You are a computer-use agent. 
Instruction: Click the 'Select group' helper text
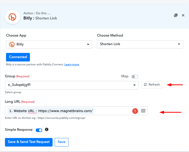[13, 92]
